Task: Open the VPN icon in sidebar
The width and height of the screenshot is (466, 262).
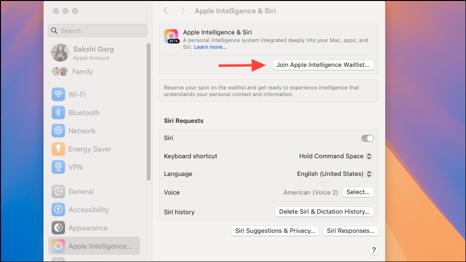Action: click(58, 167)
